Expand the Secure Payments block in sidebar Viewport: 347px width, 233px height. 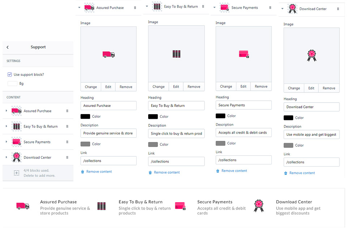[x=7, y=142]
